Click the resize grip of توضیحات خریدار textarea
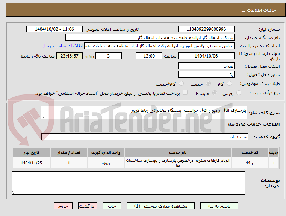 click(14, 192)
